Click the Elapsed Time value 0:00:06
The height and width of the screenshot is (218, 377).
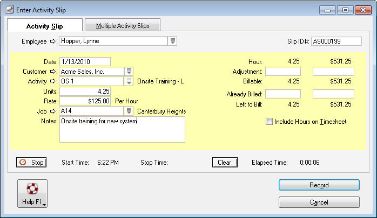(x=309, y=163)
